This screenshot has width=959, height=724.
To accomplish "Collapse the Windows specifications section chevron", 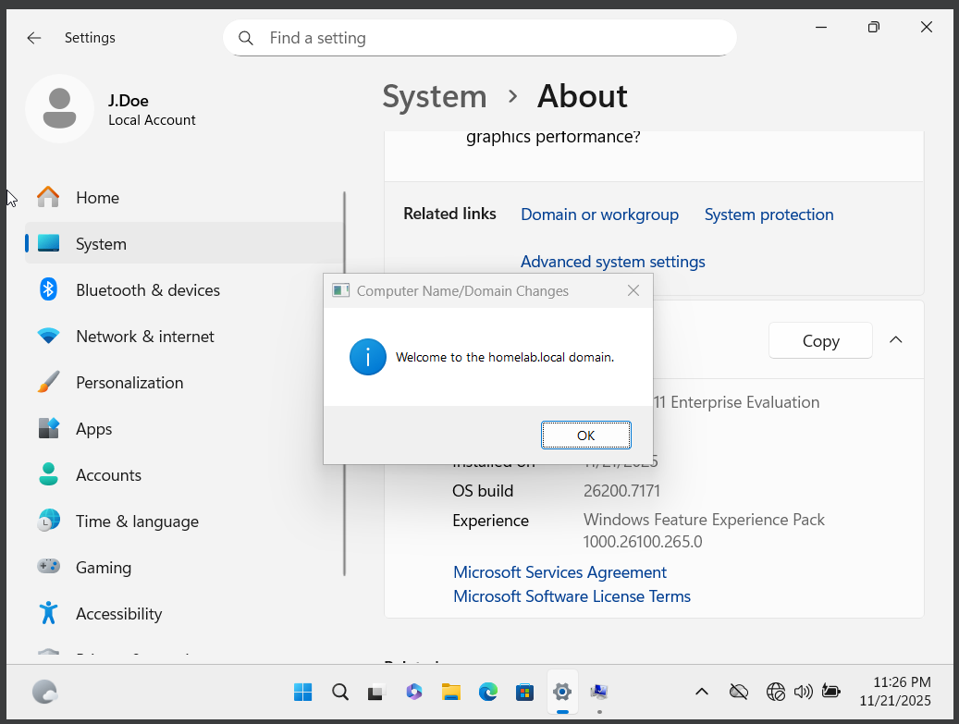I will coord(895,340).
